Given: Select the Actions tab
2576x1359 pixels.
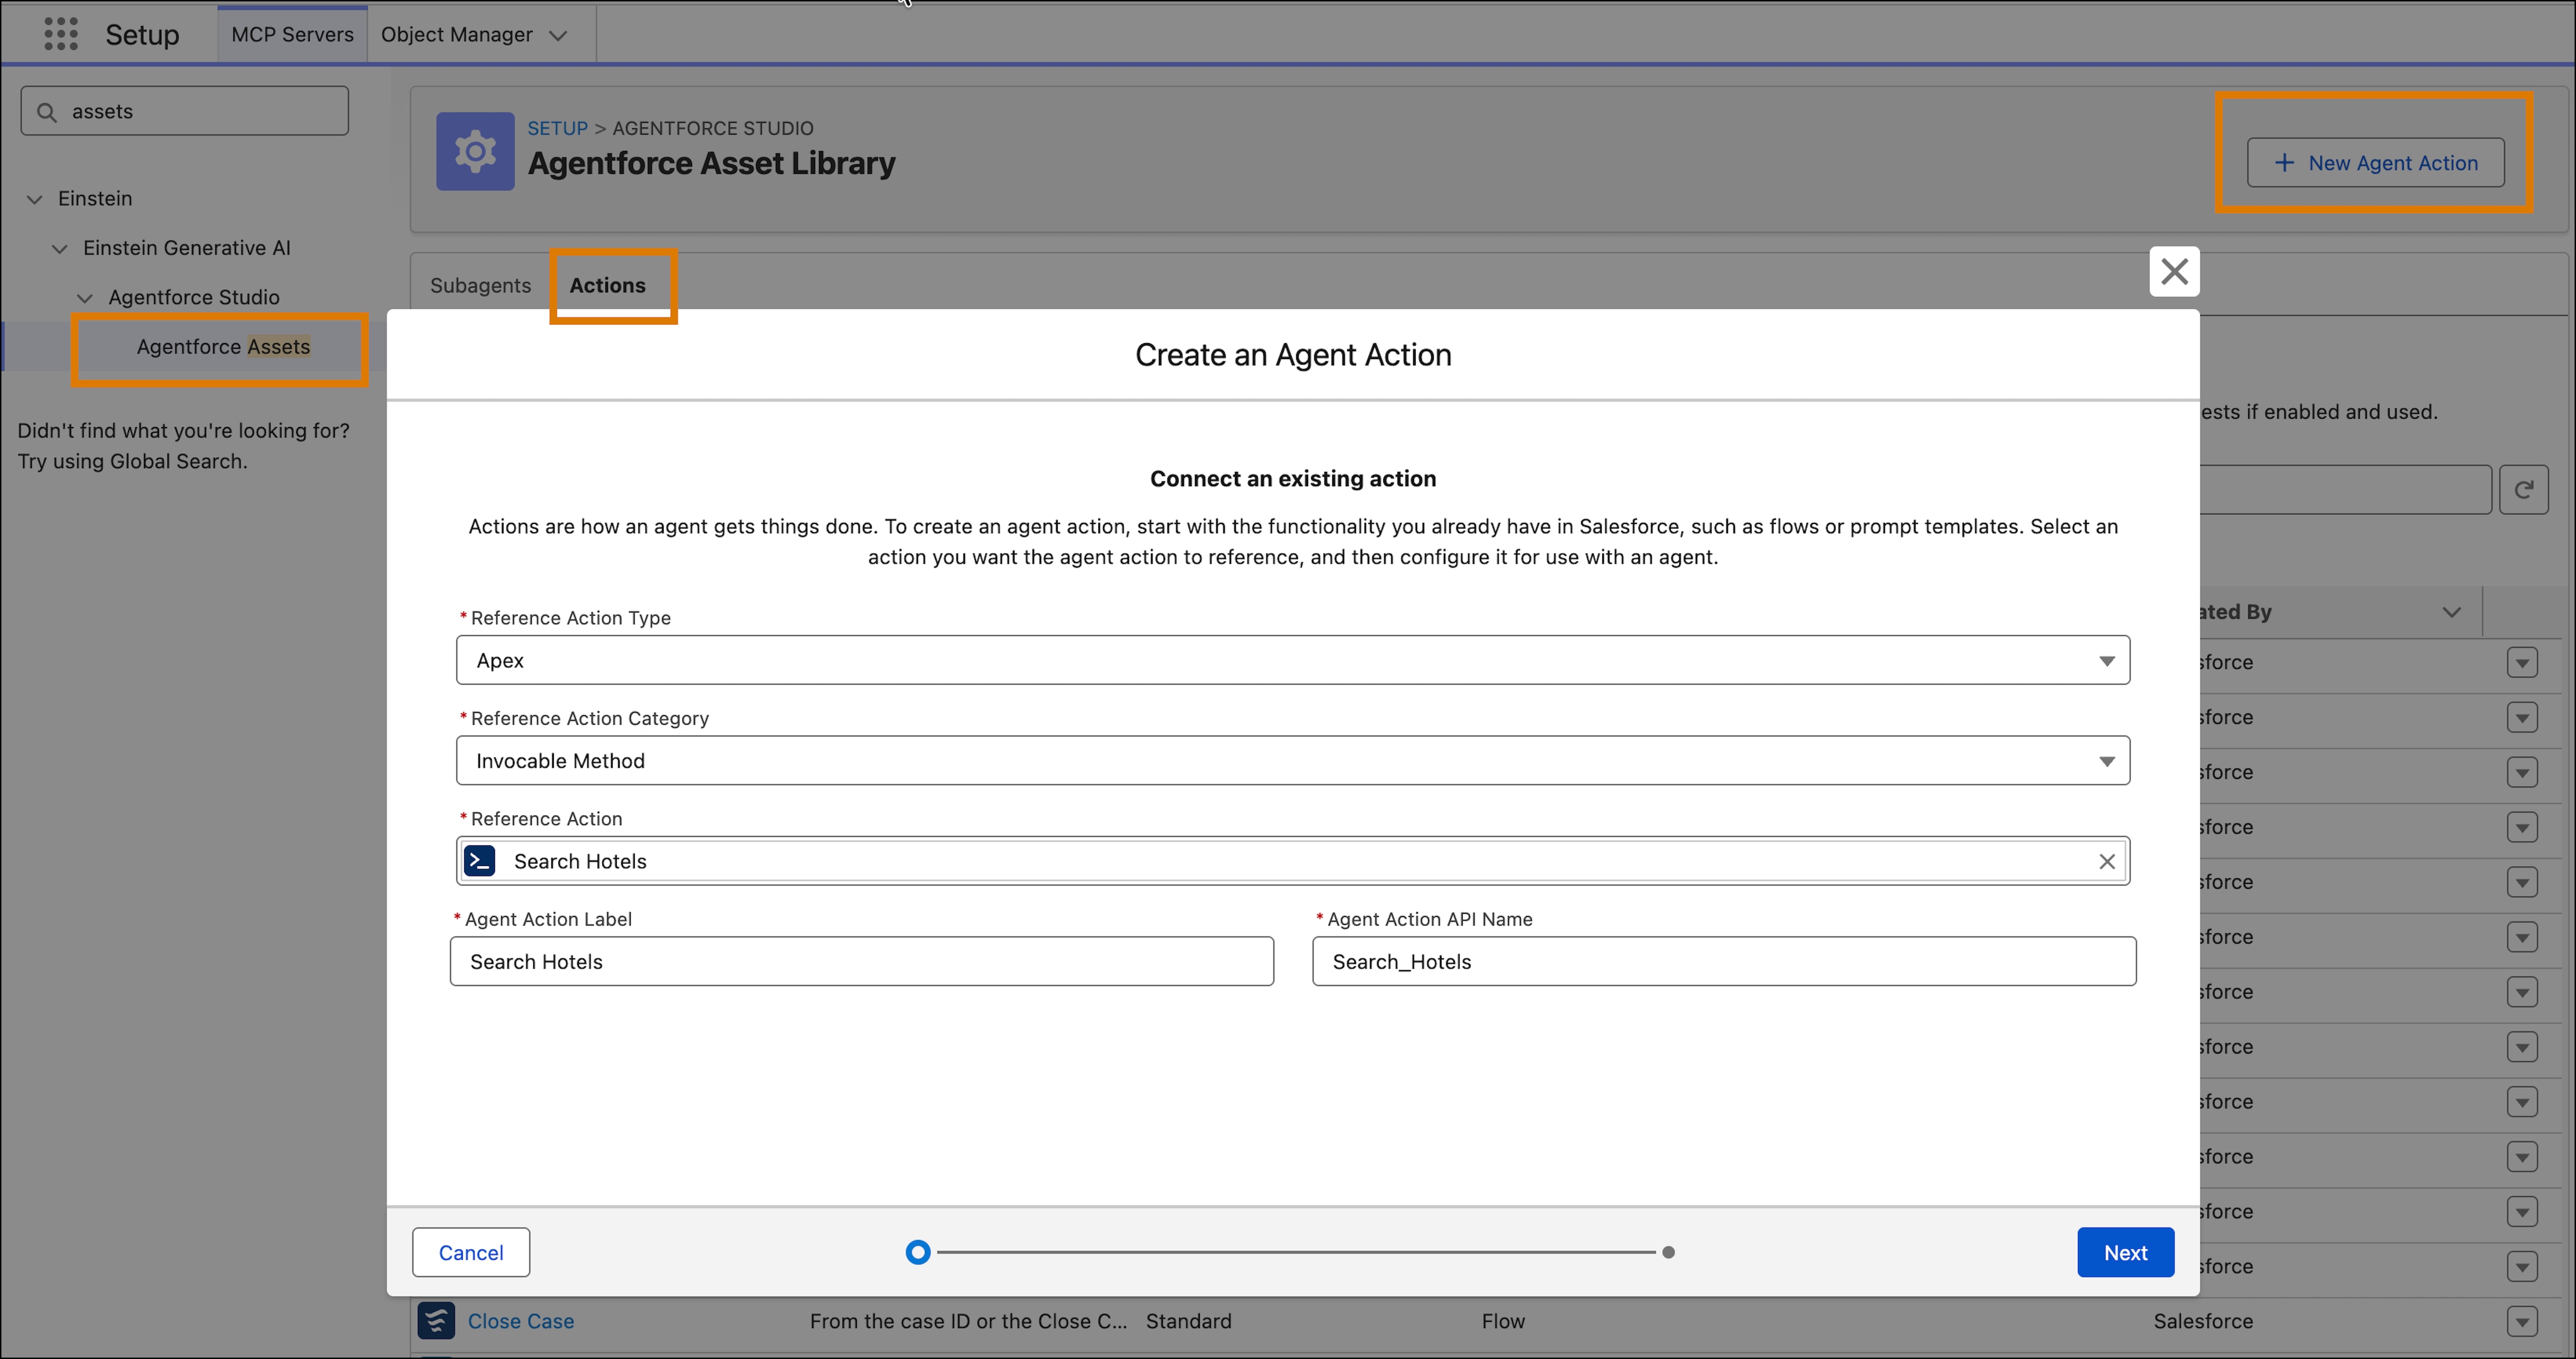Looking at the screenshot, I should pos(607,285).
